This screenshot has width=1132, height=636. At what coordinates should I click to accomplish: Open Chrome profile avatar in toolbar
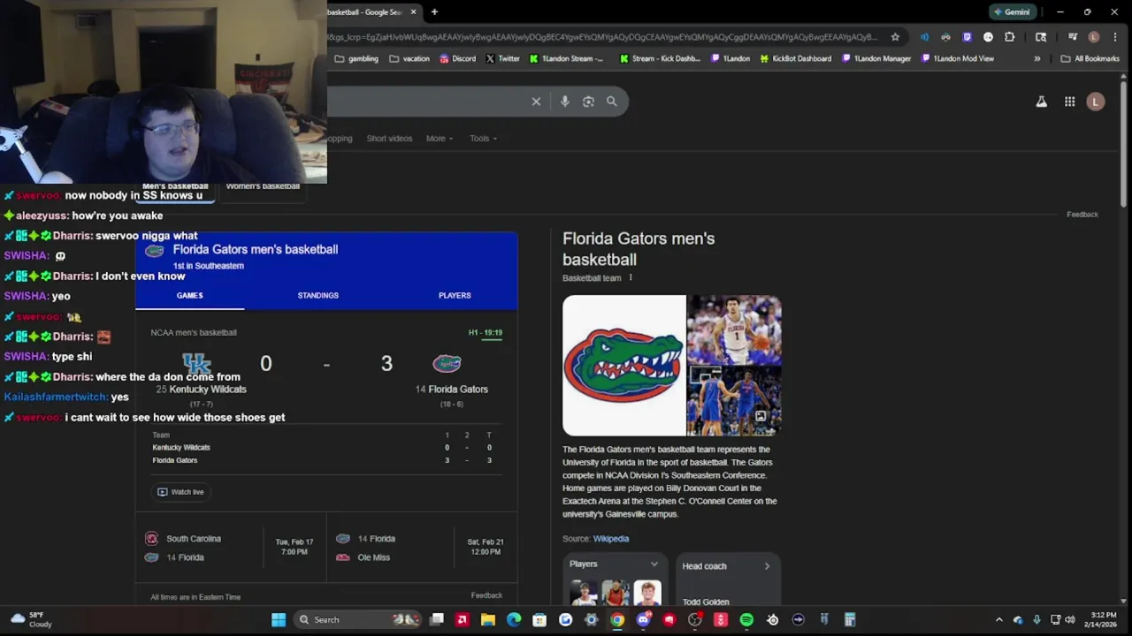(x=1094, y=37)
